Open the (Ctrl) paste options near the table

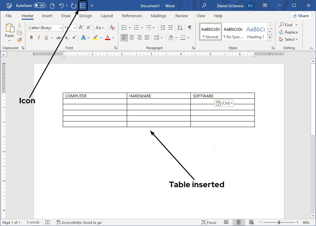click(x=224, y=103)
